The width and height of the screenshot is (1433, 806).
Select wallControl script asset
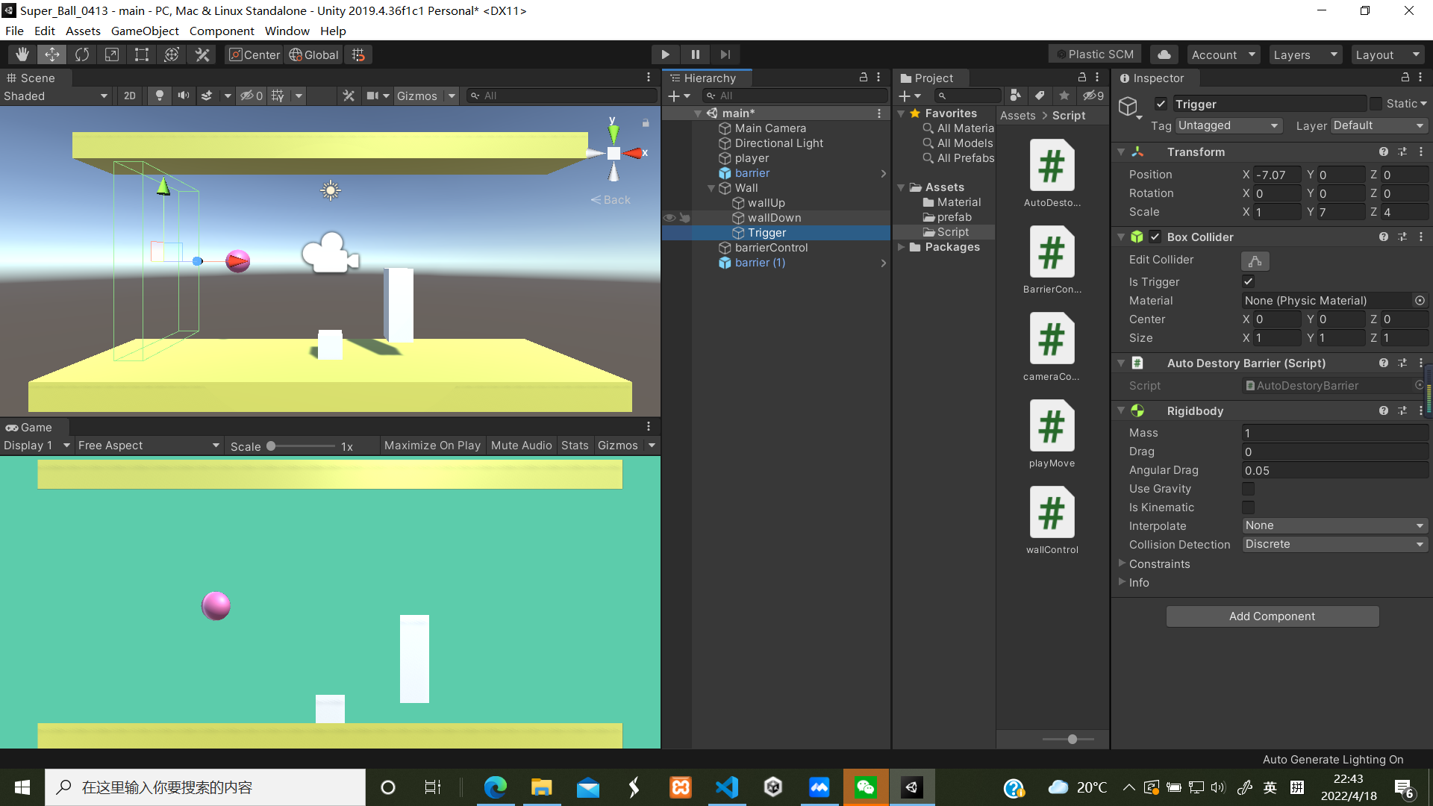[x=1052, y=520]
